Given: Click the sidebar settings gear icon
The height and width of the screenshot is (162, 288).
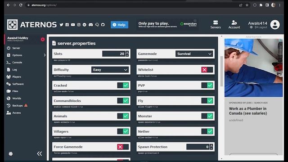Looking at the screenshot, I should pos(11,154).
